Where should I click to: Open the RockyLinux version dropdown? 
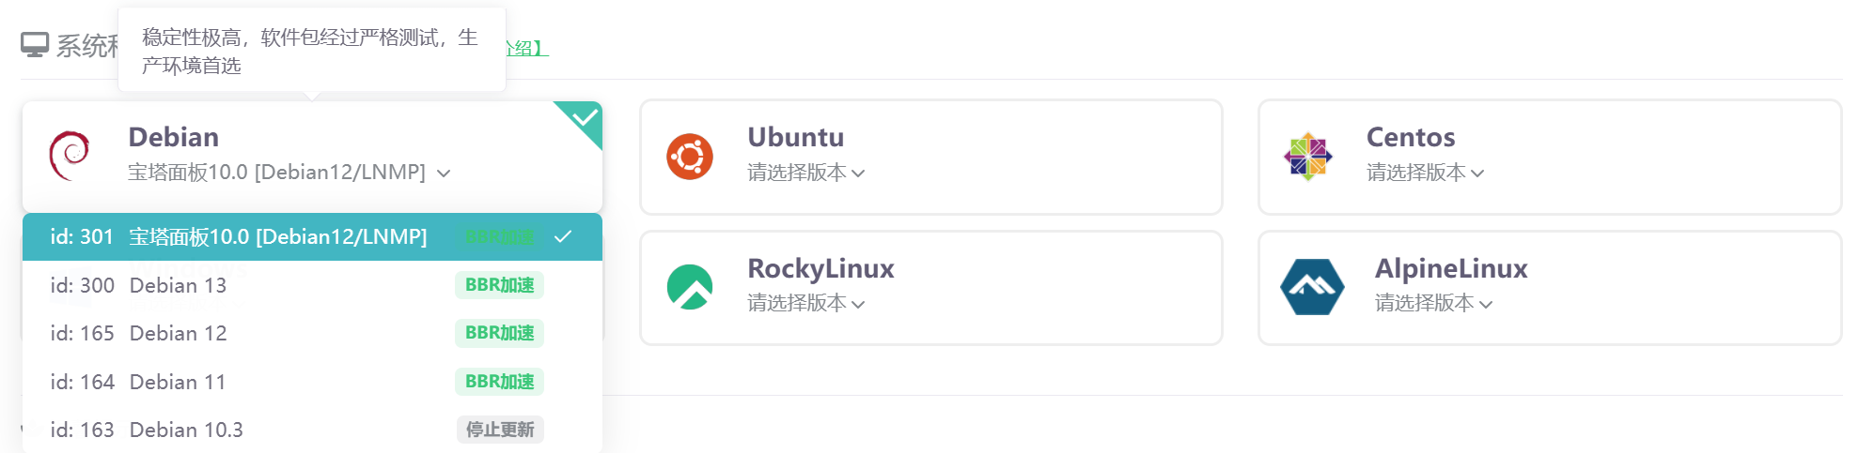pyautogui.click(x=805, y=303)
